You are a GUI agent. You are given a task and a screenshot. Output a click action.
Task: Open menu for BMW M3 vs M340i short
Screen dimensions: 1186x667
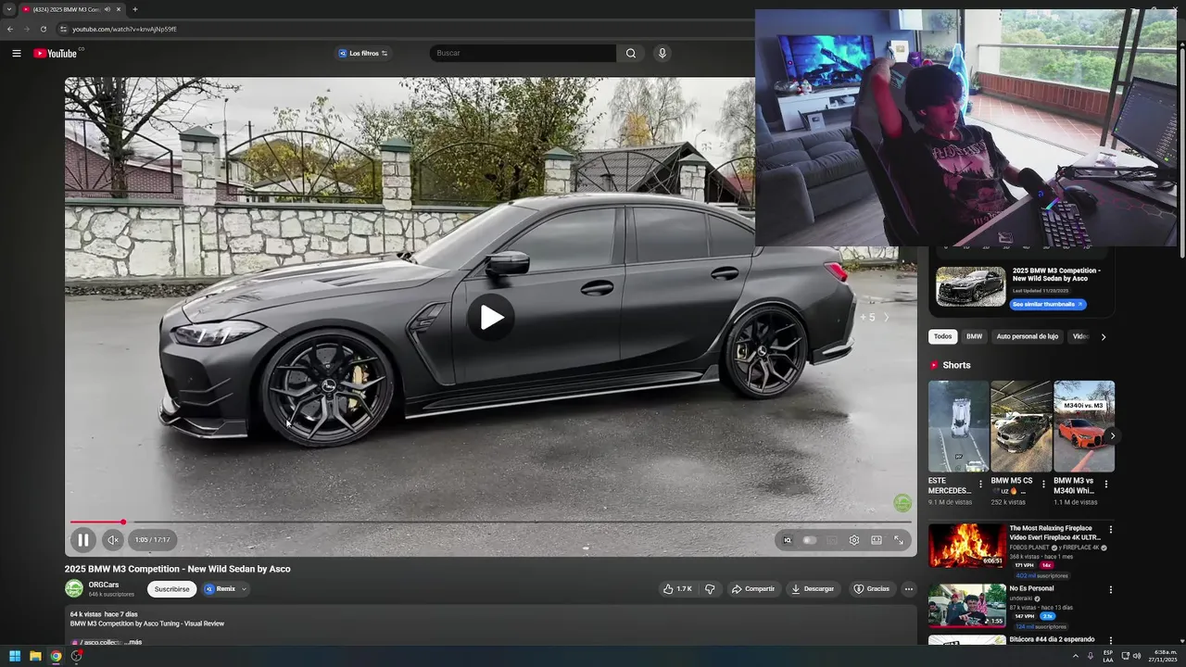tap(1105, 484)
